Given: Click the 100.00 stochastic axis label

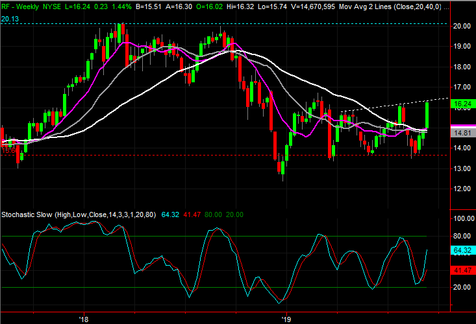Looking at the screenshot, I should pyautogui.click(x=464, y=218).
